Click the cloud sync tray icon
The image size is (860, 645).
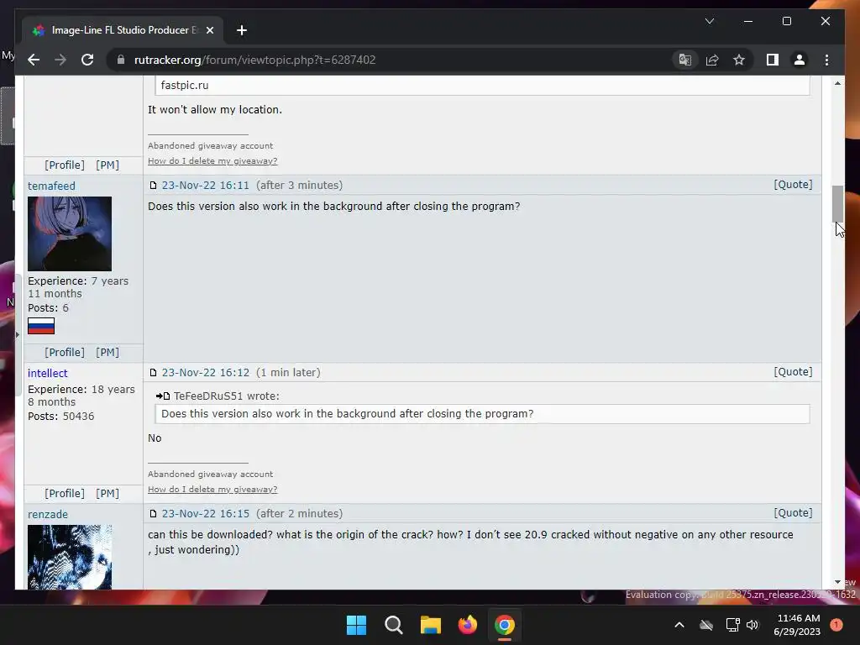(x=706, y=625)
